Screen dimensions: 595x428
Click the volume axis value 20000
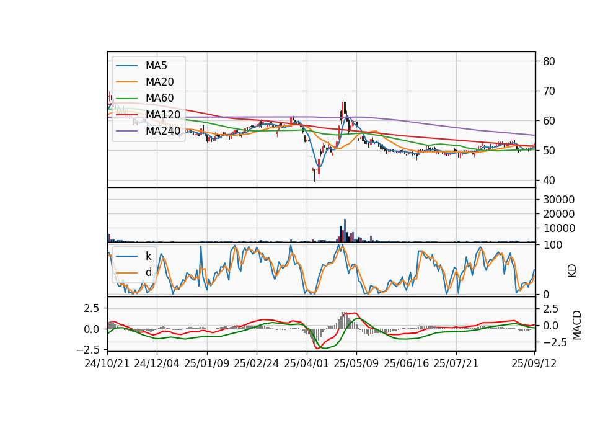(x=558, y=214)
